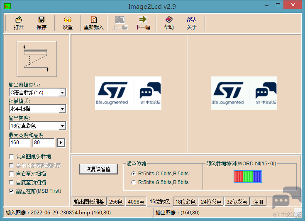Image resolution: width=305 pixels, height=221 pixels.
Task: Switch to the 256色 tab
Action: 116,202
